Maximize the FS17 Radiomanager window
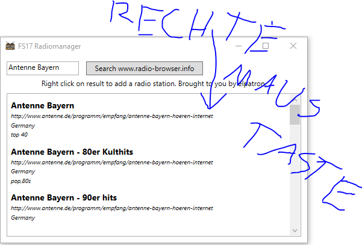Screen dimensions: 362x245 (266, 46)
